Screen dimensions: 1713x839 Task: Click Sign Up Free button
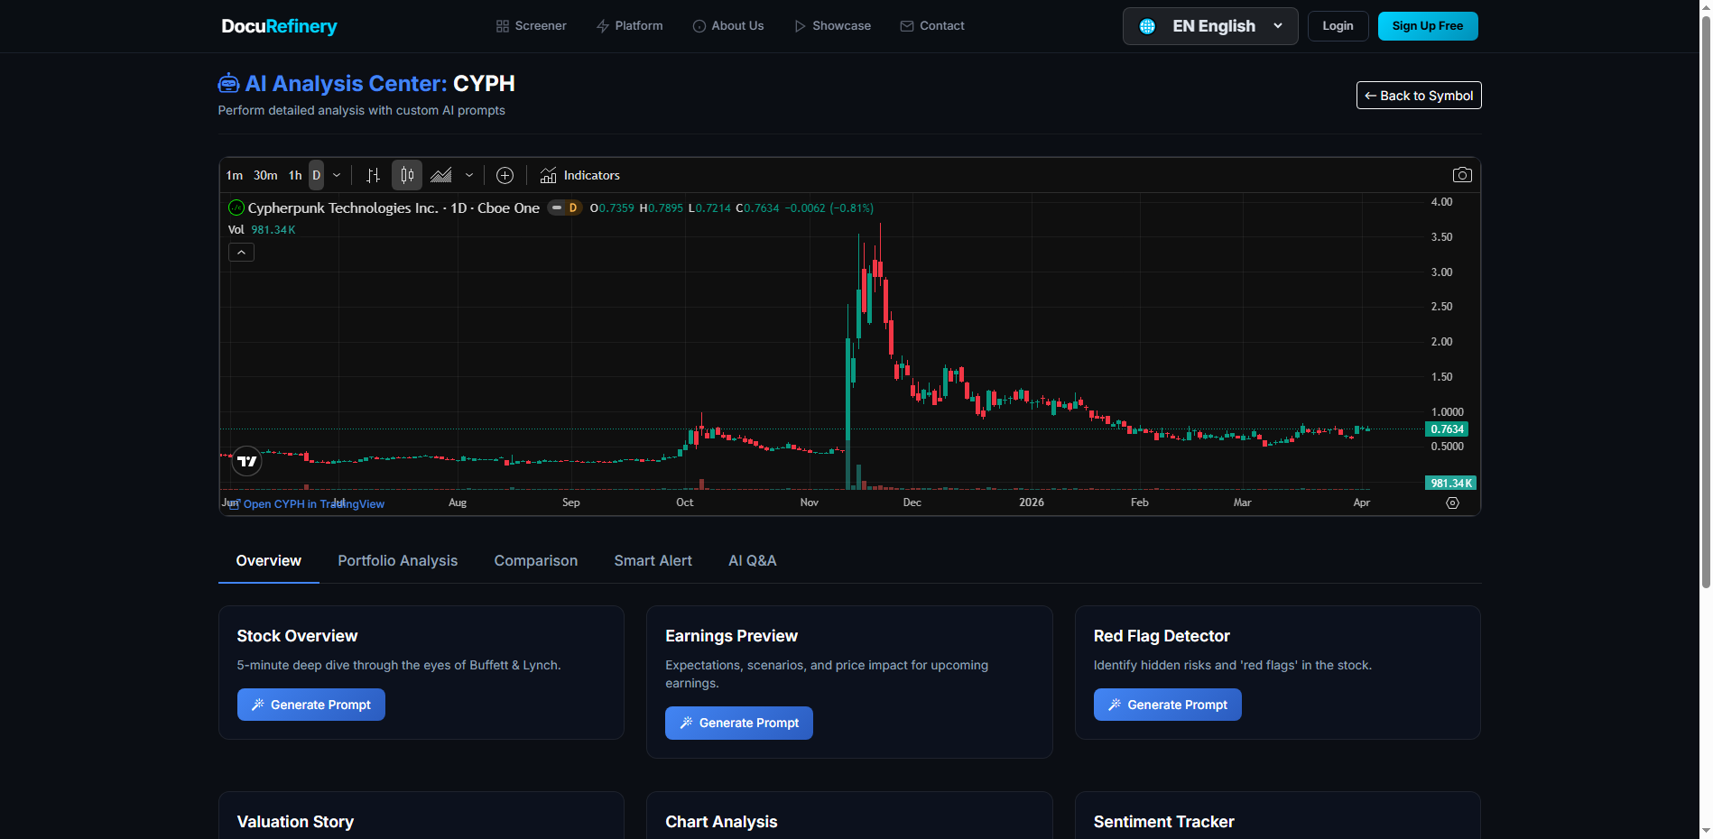click(1428, 26)
